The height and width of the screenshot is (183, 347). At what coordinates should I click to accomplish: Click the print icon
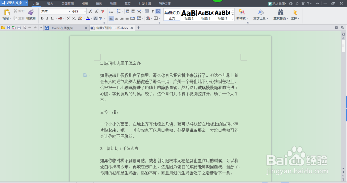pyautogui.click(x=19, y=28)
